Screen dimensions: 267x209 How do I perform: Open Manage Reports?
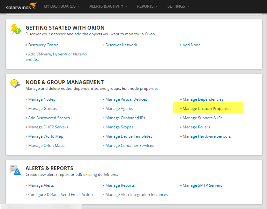120,185
